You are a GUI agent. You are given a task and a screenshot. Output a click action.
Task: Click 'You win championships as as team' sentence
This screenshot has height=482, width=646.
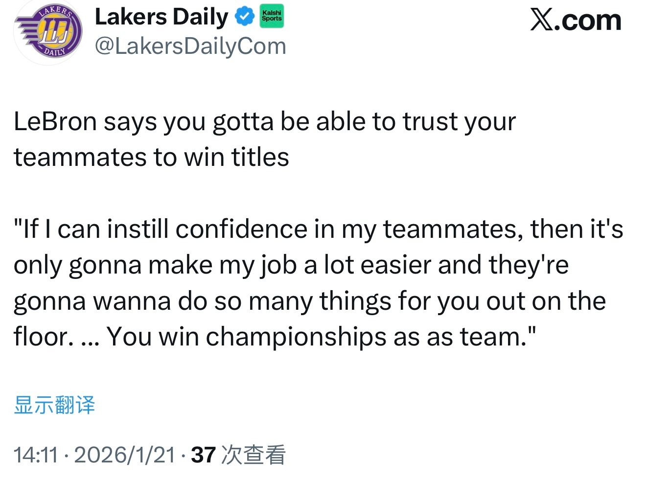click(321, 337)
